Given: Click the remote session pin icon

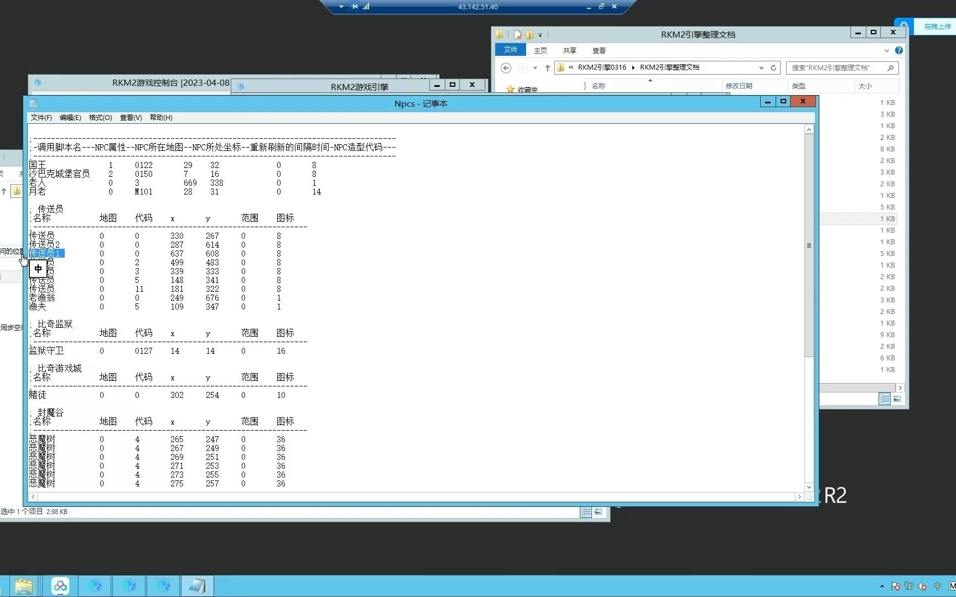Looking at the screenshot, I should click(x=354, y=7).
